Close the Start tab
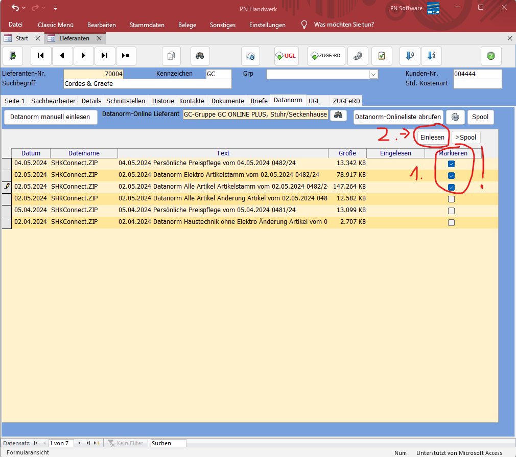This screenshot has width=516, height=457. coord(38,38)
